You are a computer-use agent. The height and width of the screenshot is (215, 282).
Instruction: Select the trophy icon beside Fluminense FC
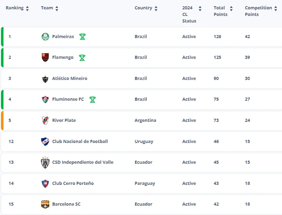pyautogui.click(x=92, y=99)
